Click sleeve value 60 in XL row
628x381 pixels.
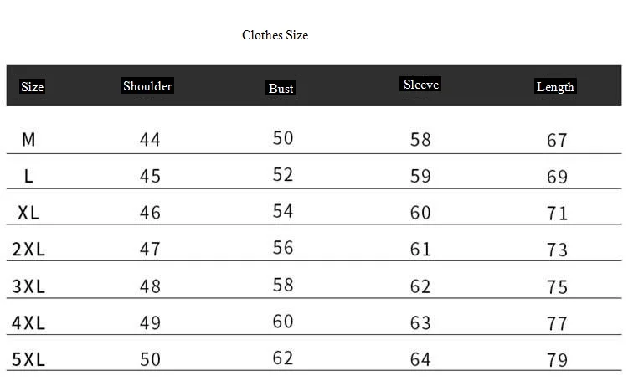[420, 213]
